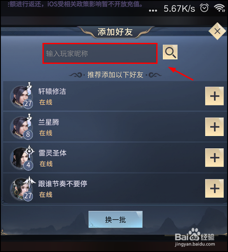The image size is (228, 252).
Task: Tap the alarm clock status icon
Action: click(x=204, y=8)
